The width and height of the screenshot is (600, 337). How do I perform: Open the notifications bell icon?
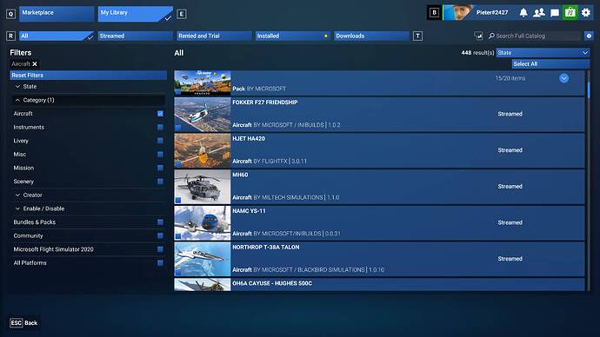point(523,13)
